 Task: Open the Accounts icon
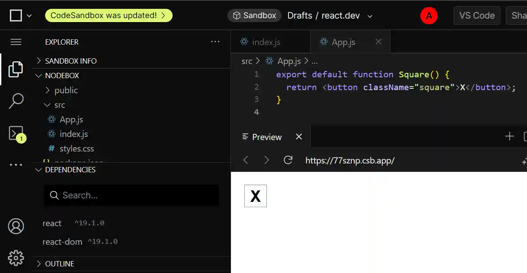tap(16, 226)
